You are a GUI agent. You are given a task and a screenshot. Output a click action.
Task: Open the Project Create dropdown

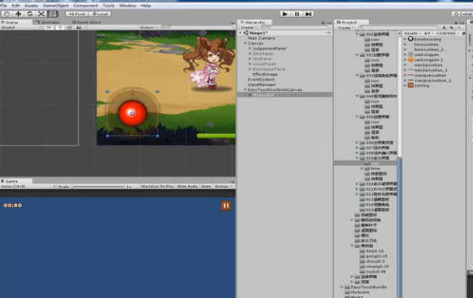point(346,28)
